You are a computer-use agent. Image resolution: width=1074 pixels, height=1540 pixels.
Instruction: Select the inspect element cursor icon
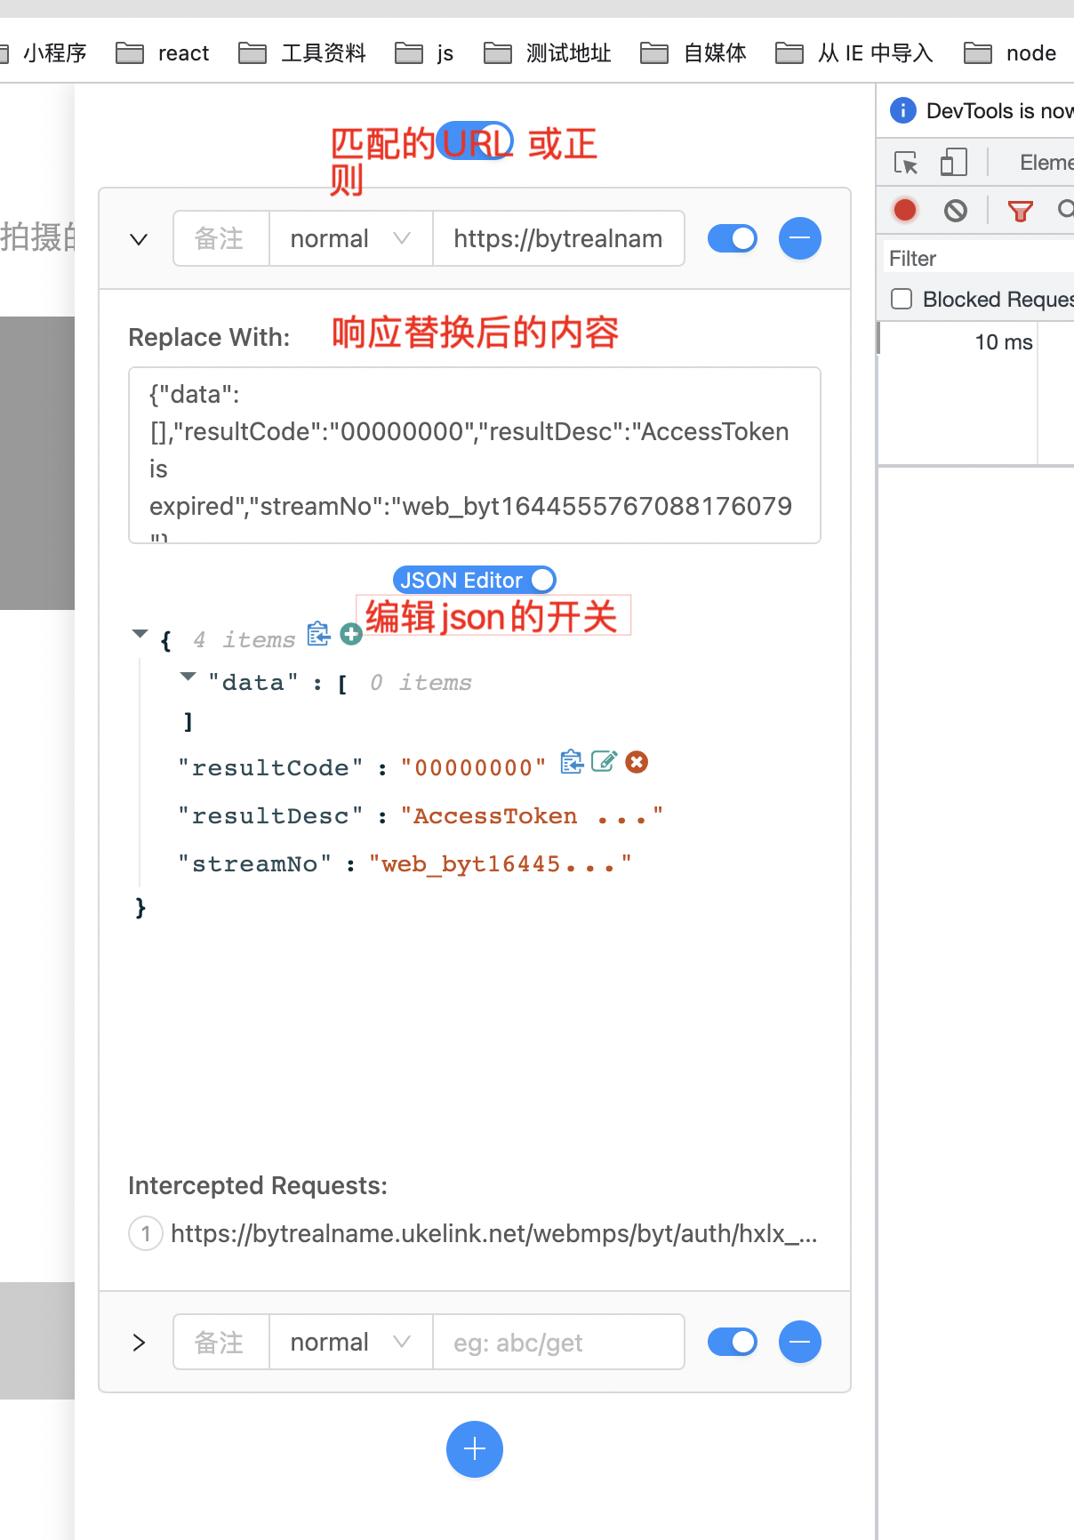click(906, 163)
